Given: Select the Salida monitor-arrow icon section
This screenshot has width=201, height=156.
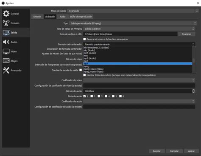Looking at the screenshot, I should pyautogui.click(x=6, y=33).
